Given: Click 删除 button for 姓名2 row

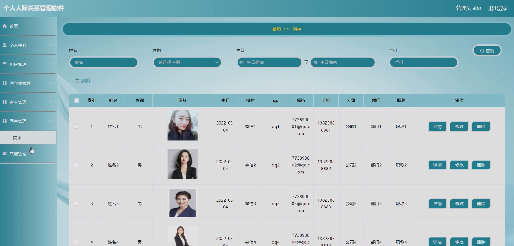Looking at the screenshot, I should [x=481, y=165].
